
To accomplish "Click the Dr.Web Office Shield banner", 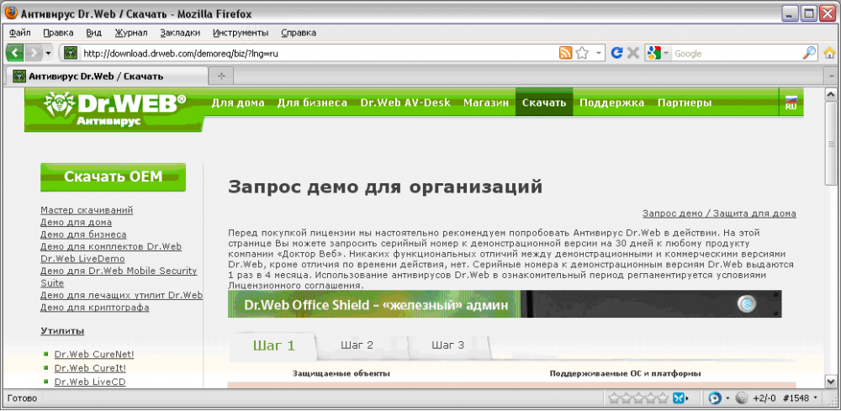I will pos(504,304).
